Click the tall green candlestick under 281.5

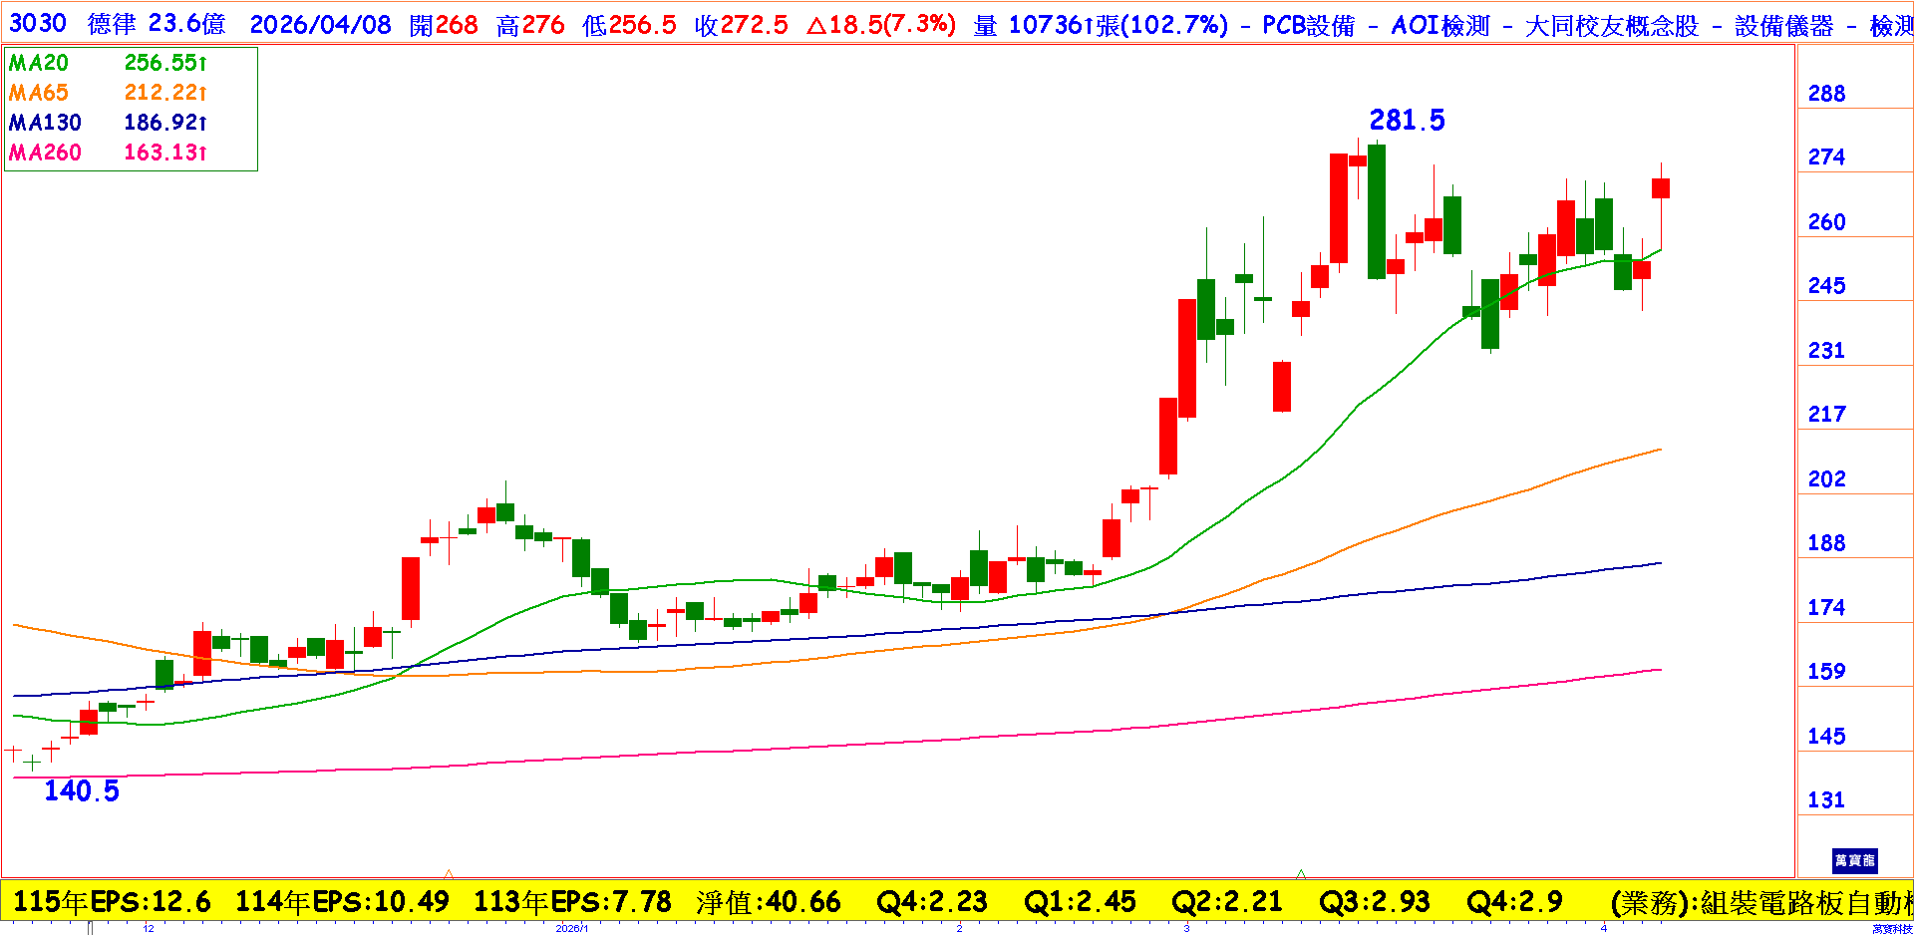point(1377,211)
